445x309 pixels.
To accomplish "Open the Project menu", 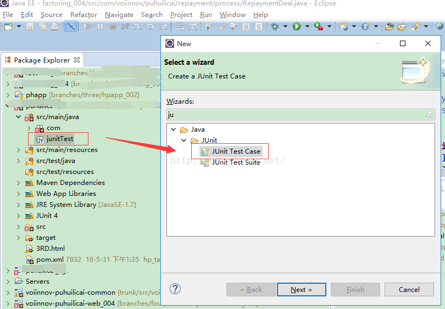I will tap(181, 15).
